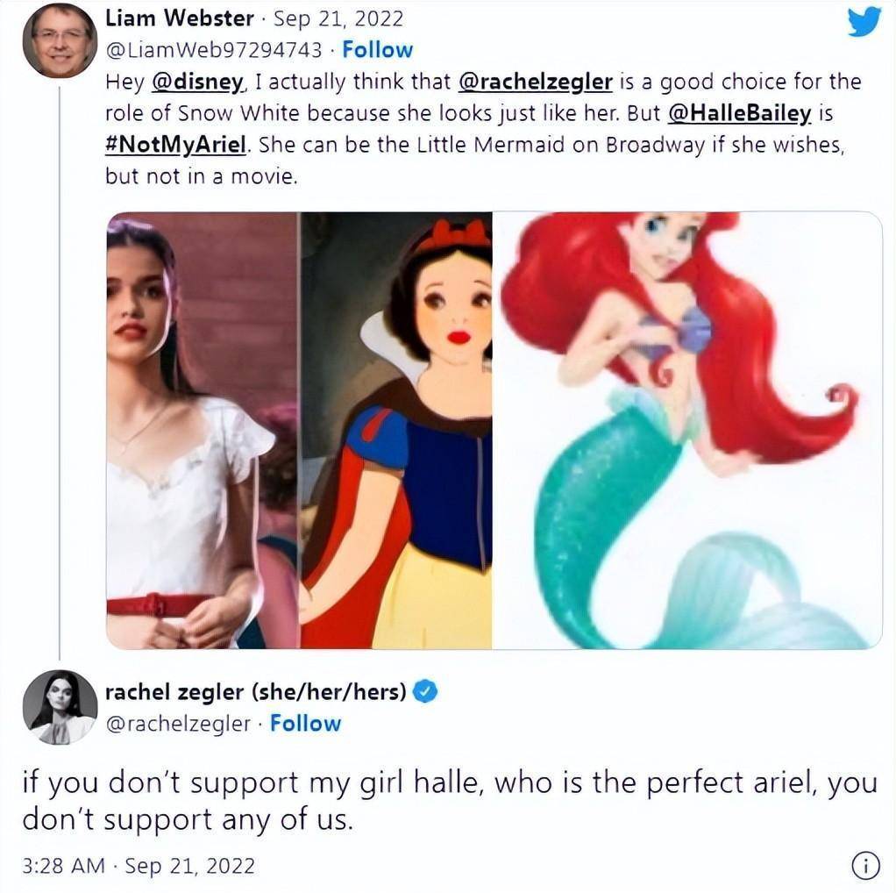896x893 pixels.
Task: Click the blue verified badge
Action: click(x=425, y=692)
